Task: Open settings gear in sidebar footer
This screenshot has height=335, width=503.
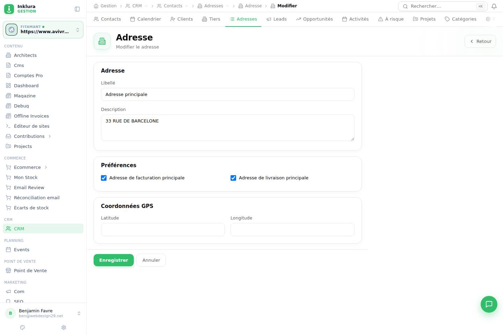Action: 64,327
